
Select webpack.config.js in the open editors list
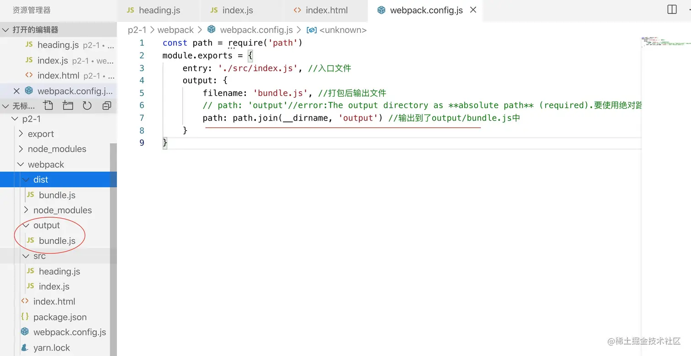pos(74,91)
